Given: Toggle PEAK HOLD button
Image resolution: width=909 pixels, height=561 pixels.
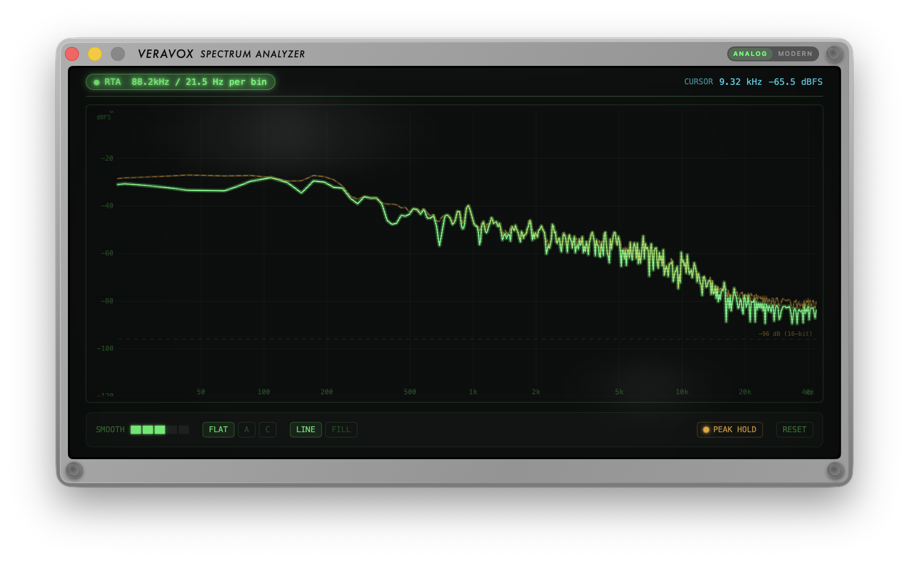Looking at the screenshot, I should pos(730,430).
